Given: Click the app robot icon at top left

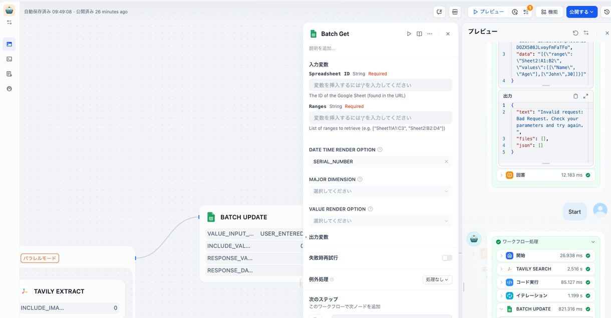Looking at the screenshot, I should click(x=9, y=10).
